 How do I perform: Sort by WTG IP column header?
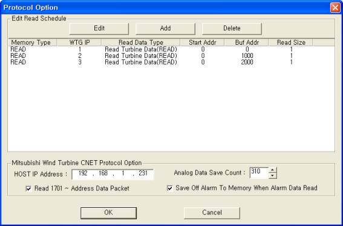79,42
